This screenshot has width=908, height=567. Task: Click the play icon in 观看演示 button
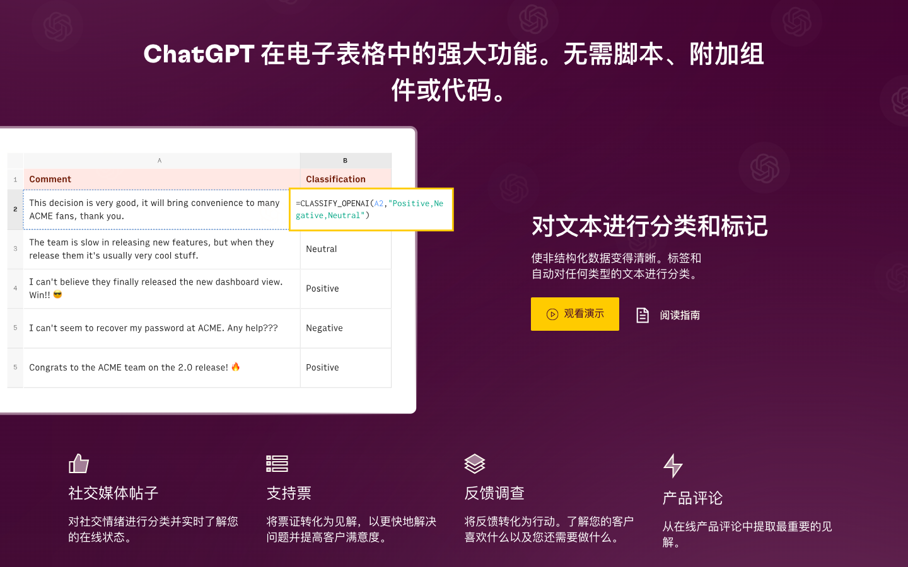[x=552, y=314]
